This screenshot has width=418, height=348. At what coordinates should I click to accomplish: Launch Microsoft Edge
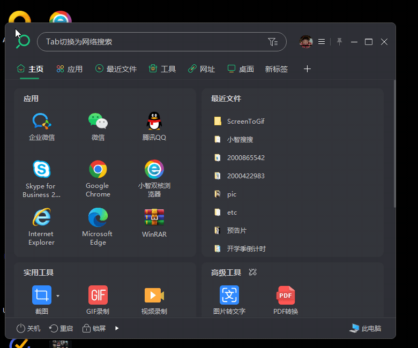98,217
